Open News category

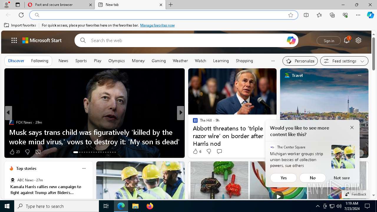[x=63, y=61]
